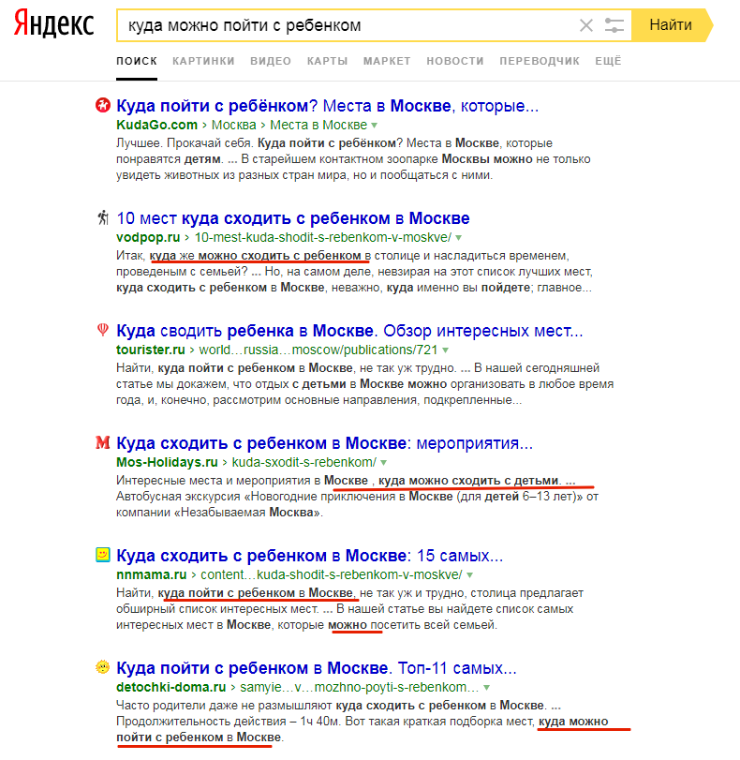740x760 pixels.
Task: Click the 'Места в Москве' breadcrumb
Action: [318, 125]
